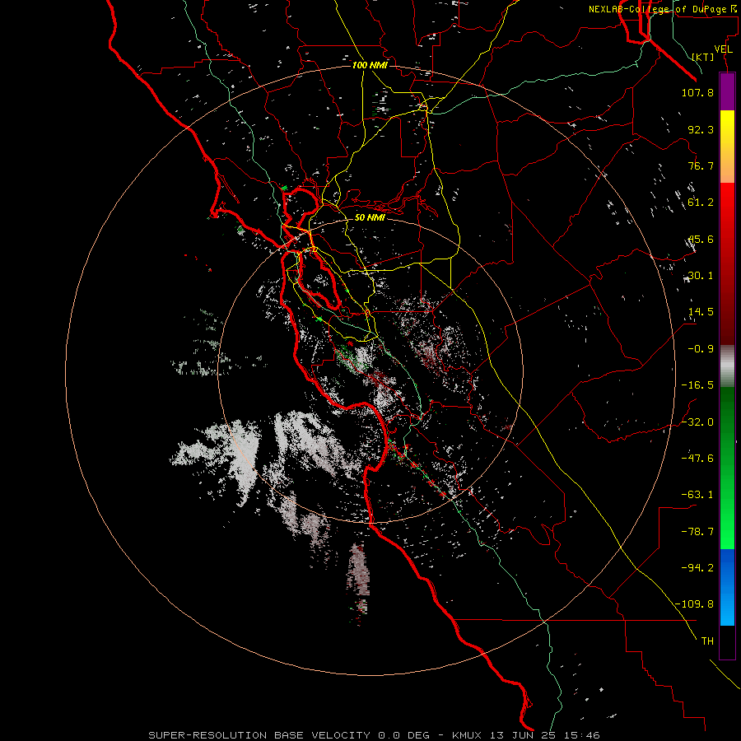741x741 pixels.
Task: Click the yellow segment of velocity color bar
Action: [727, 147]
